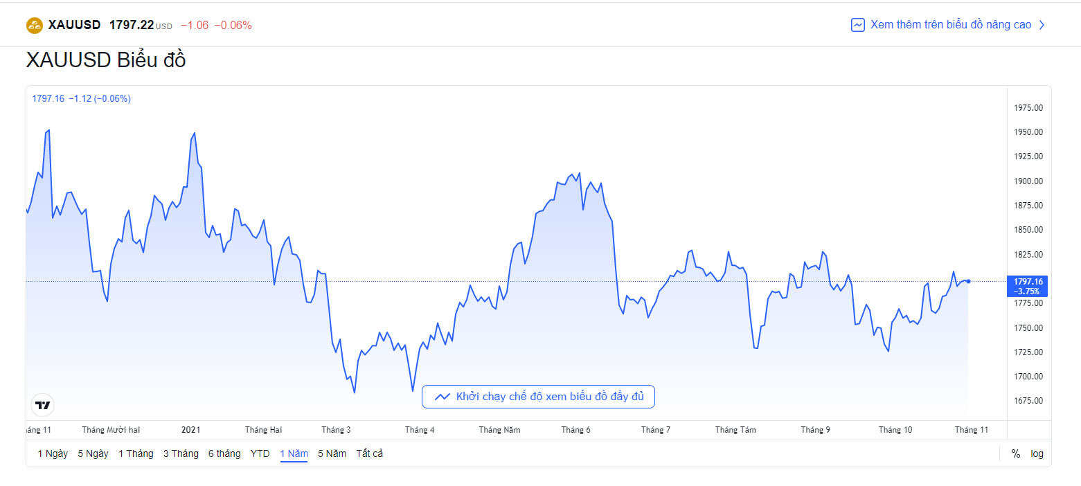Select the 1 Ngày time range
This screenshot has height=486, width=1081.
click(x=53, y=453)
